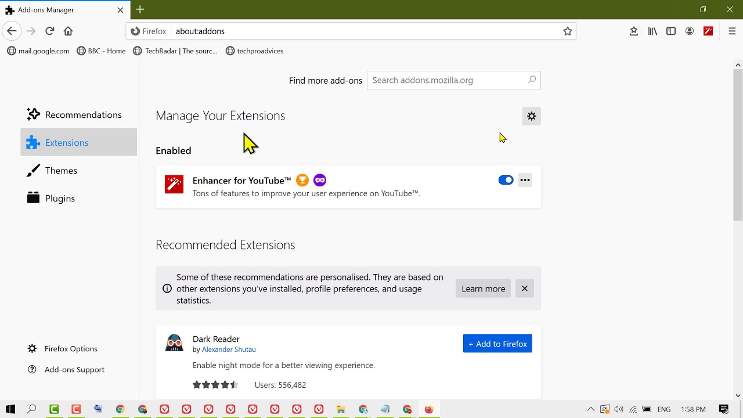Select Extensions in the sidebar
Image resolution: width=743 pixels, height=418 pixels.
(x=79, y=142)
